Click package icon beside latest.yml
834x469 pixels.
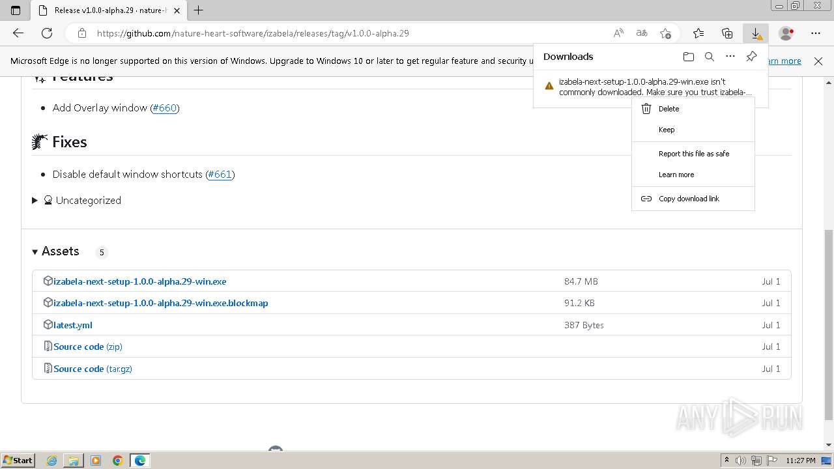click(x=48, y=324)
